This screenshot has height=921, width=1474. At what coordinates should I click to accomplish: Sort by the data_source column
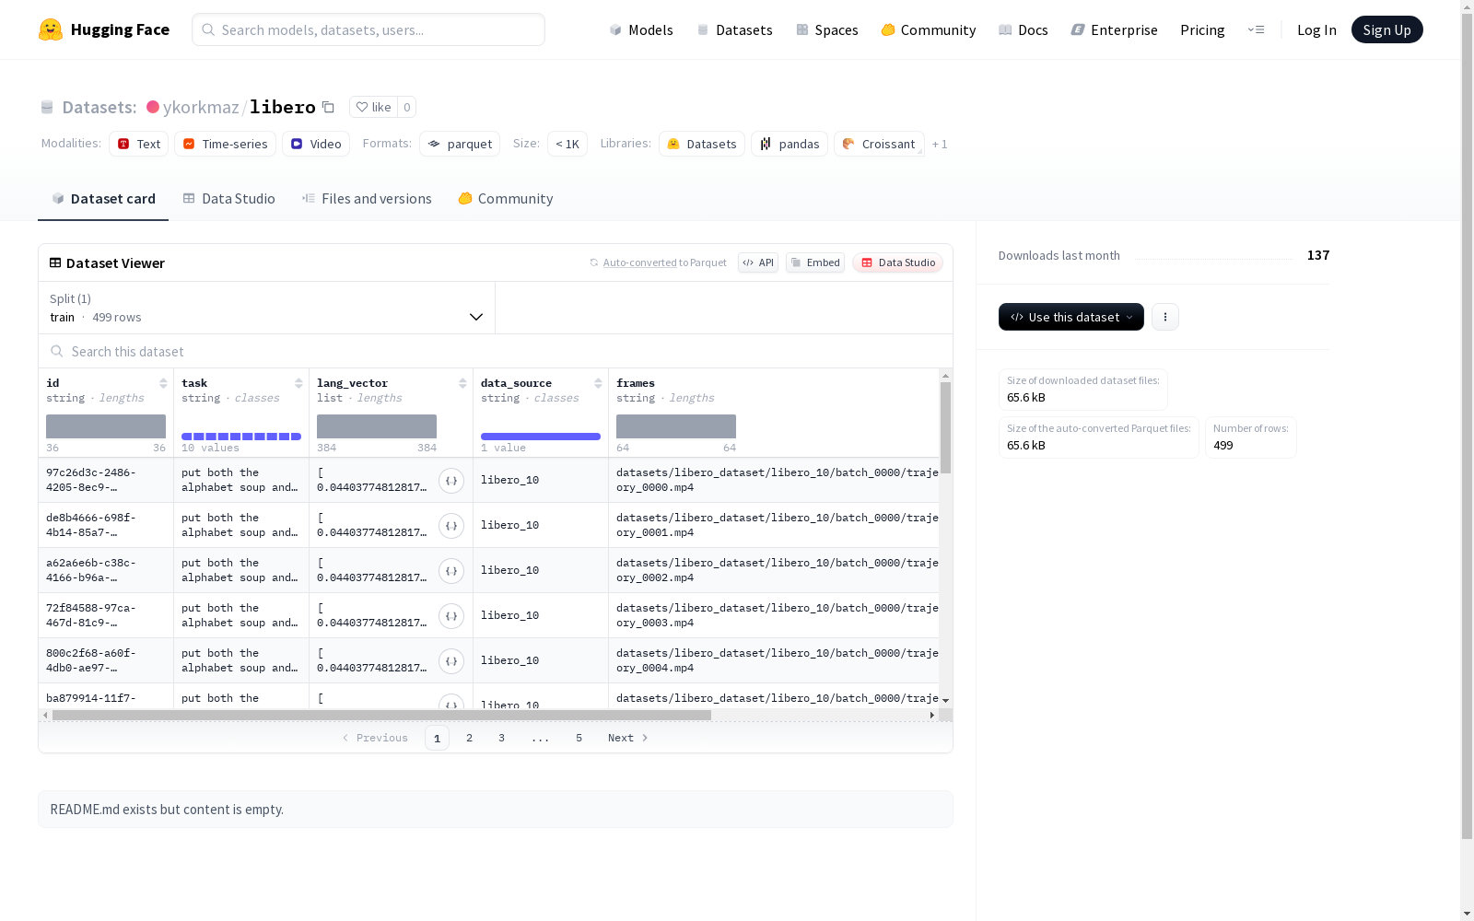pos(598,383)
